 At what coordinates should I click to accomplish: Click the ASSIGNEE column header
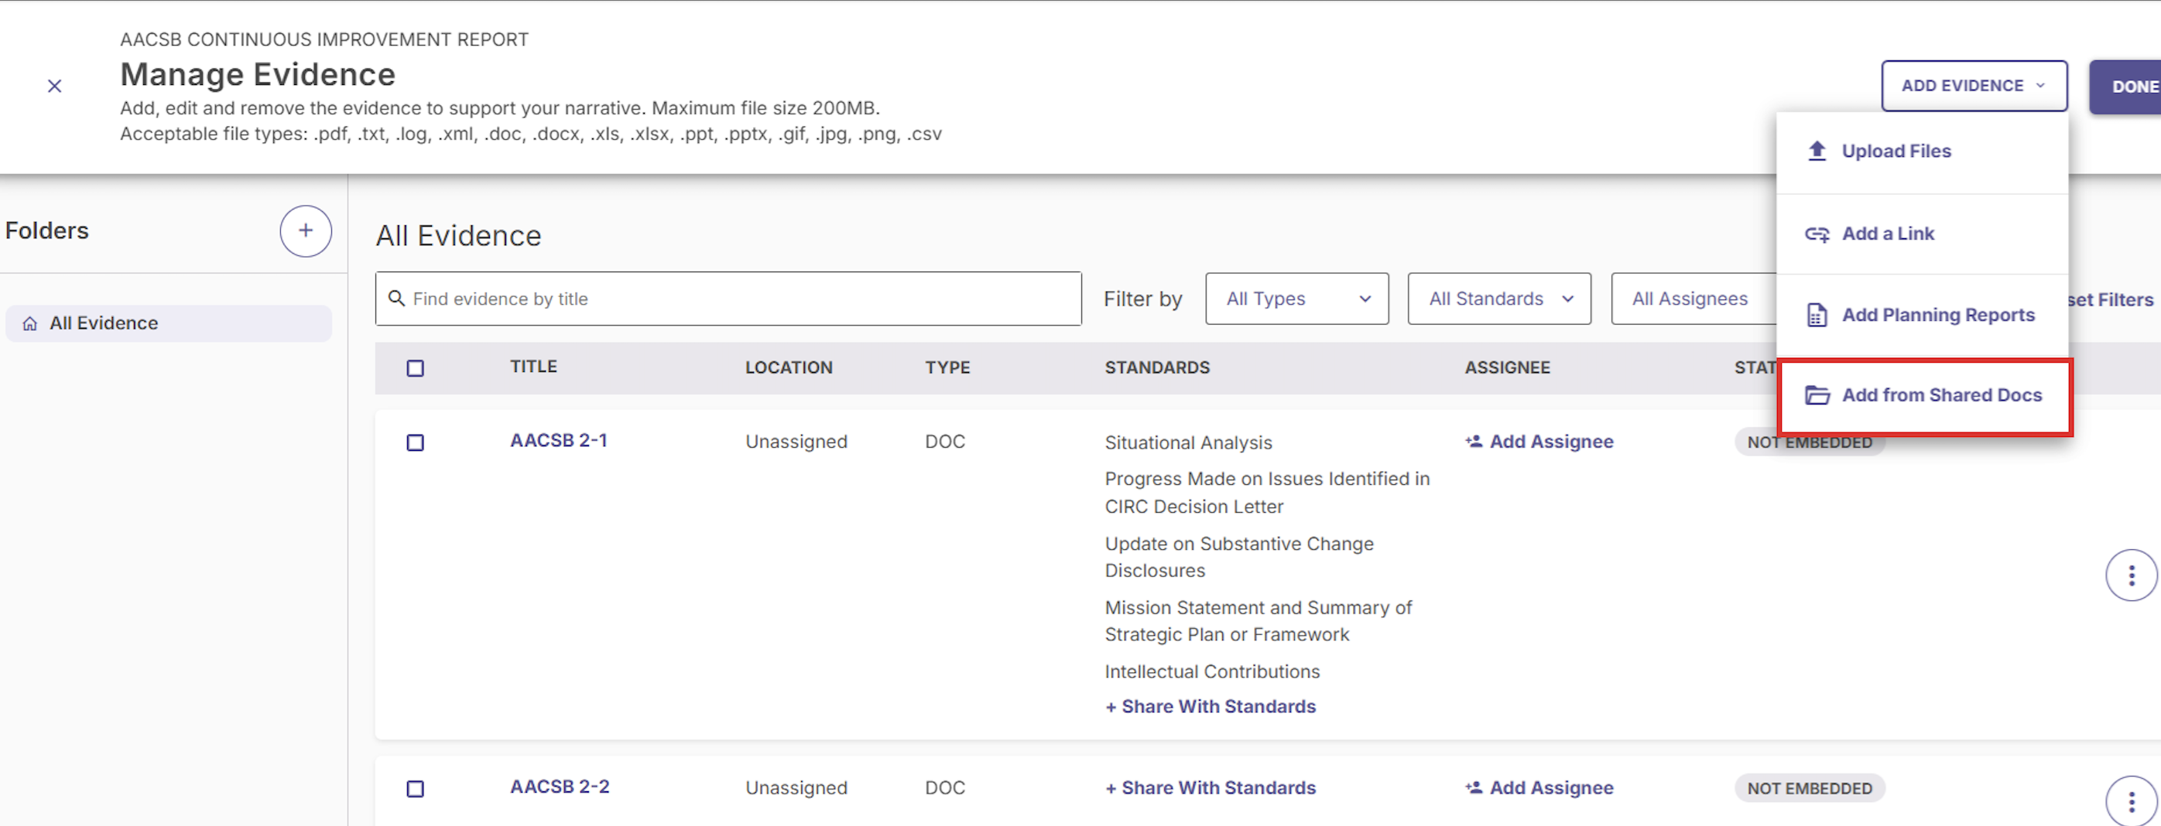pyautogui.click(x=1508, y=367)
